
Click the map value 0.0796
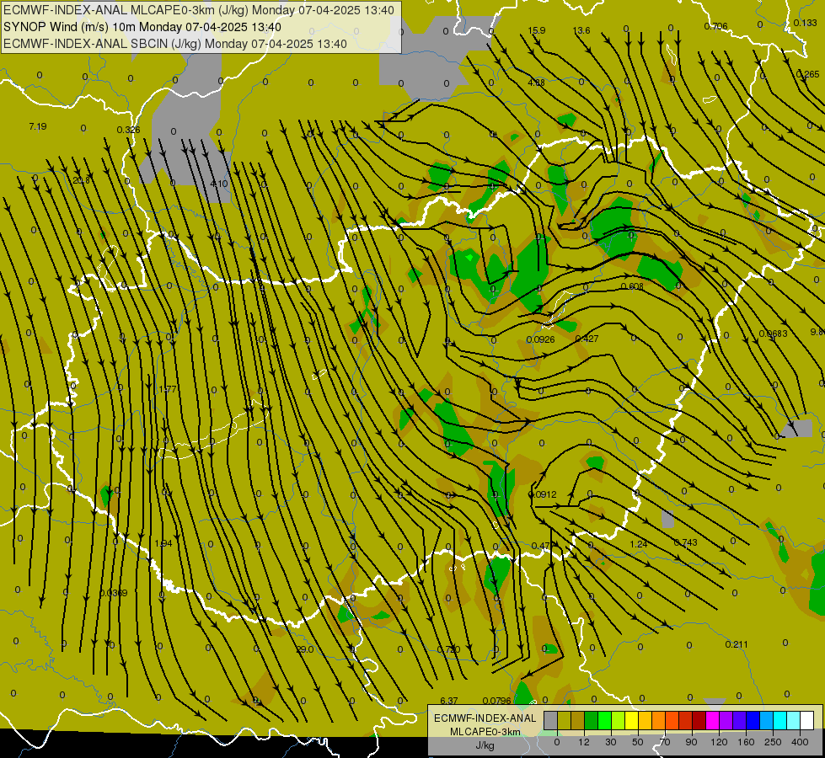496,701
